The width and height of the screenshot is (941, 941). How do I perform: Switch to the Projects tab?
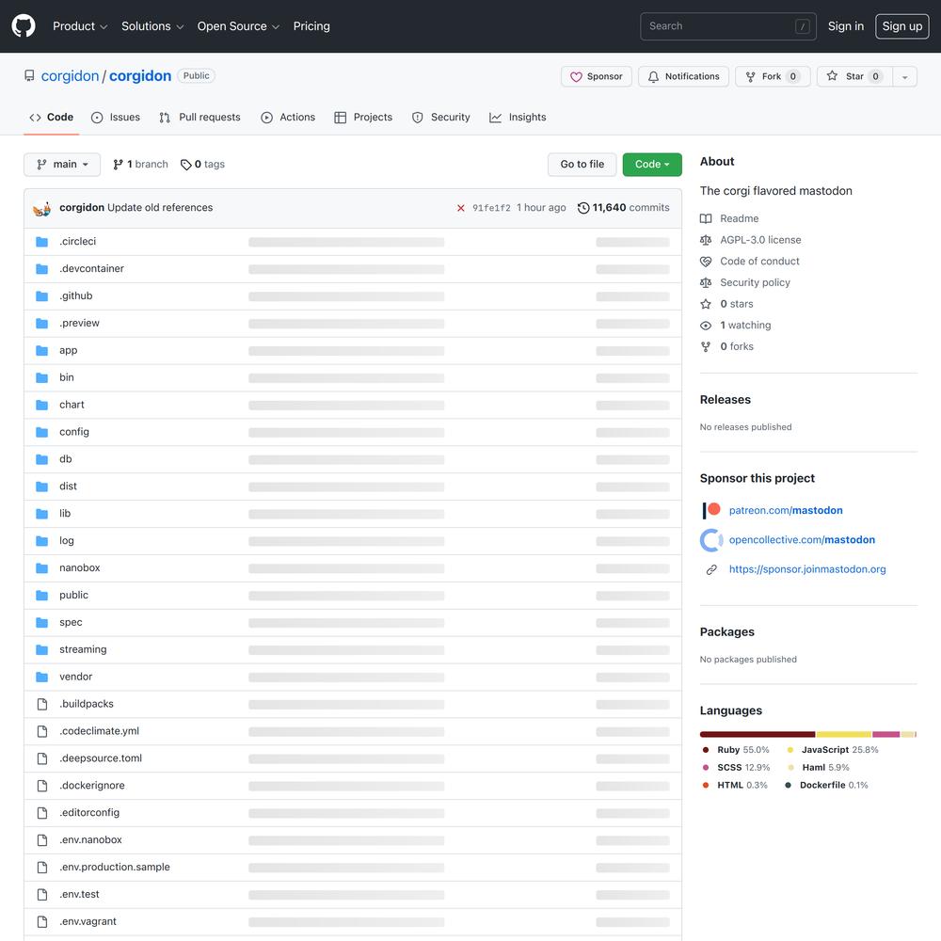point(363,117)
